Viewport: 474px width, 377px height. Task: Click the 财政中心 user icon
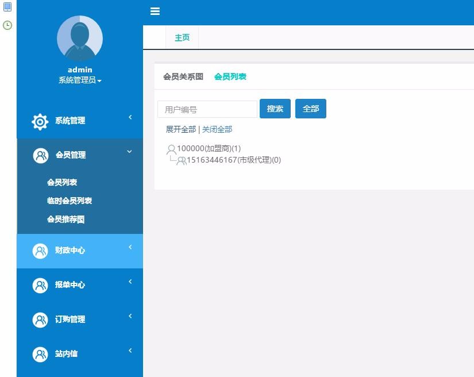[40, 251]
